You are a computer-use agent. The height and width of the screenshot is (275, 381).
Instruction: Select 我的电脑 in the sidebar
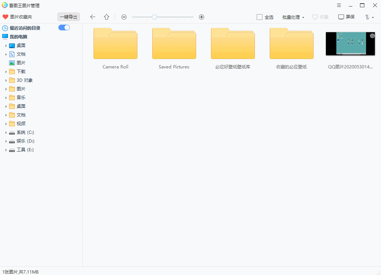coord(15,37)
